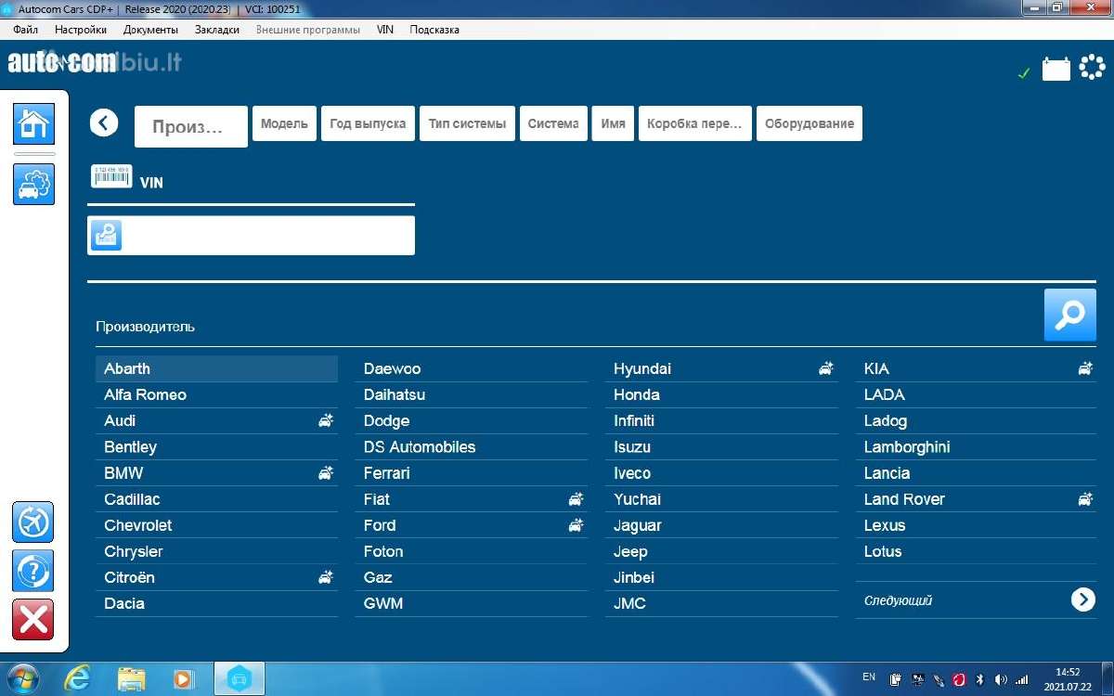Select the Имя step tab

pyautogui.click(x=613, y=123)
